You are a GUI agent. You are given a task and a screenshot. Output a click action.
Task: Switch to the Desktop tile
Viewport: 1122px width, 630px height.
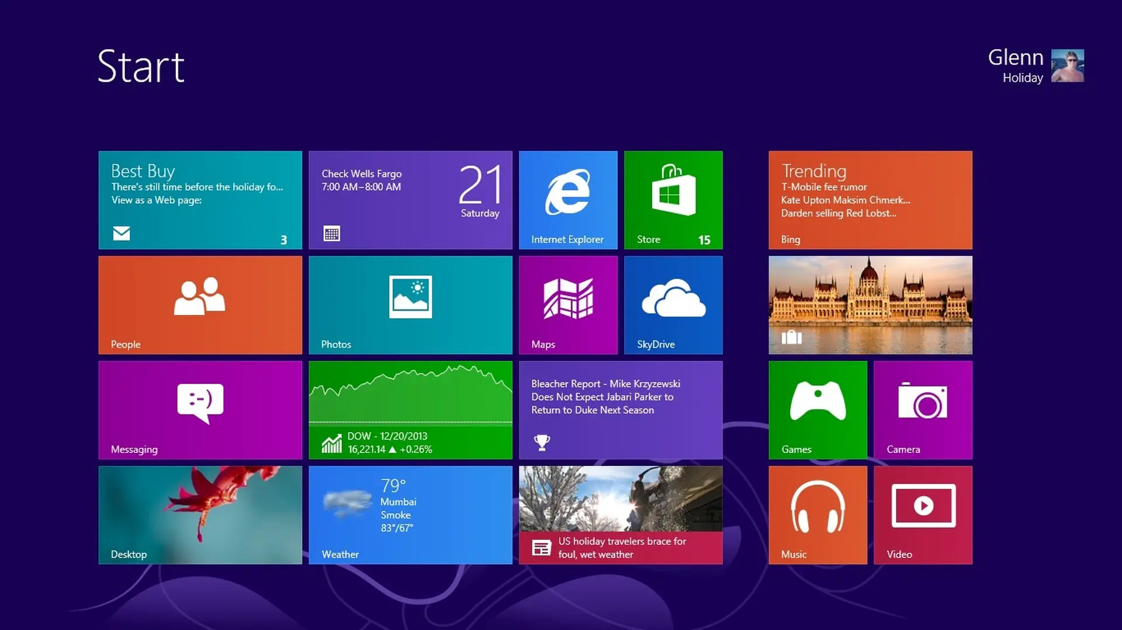click(x=199, y=514)
